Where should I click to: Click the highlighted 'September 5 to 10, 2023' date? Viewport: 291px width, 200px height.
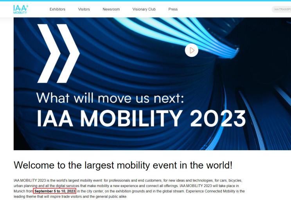point(54,191)
